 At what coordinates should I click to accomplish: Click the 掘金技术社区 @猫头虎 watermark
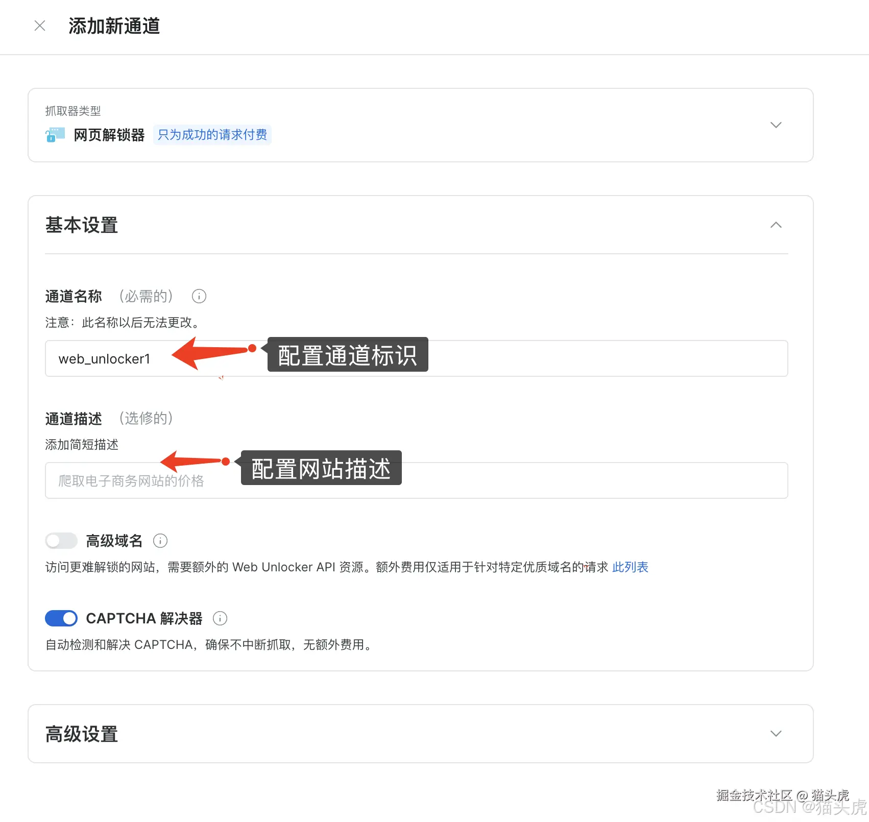tap(782, 795)
